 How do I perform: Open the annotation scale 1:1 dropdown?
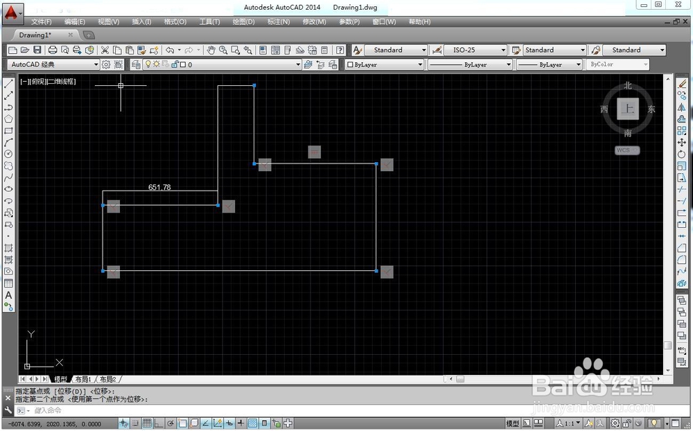568,423
